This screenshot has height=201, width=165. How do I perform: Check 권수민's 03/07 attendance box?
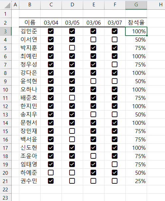click(114, 181)
